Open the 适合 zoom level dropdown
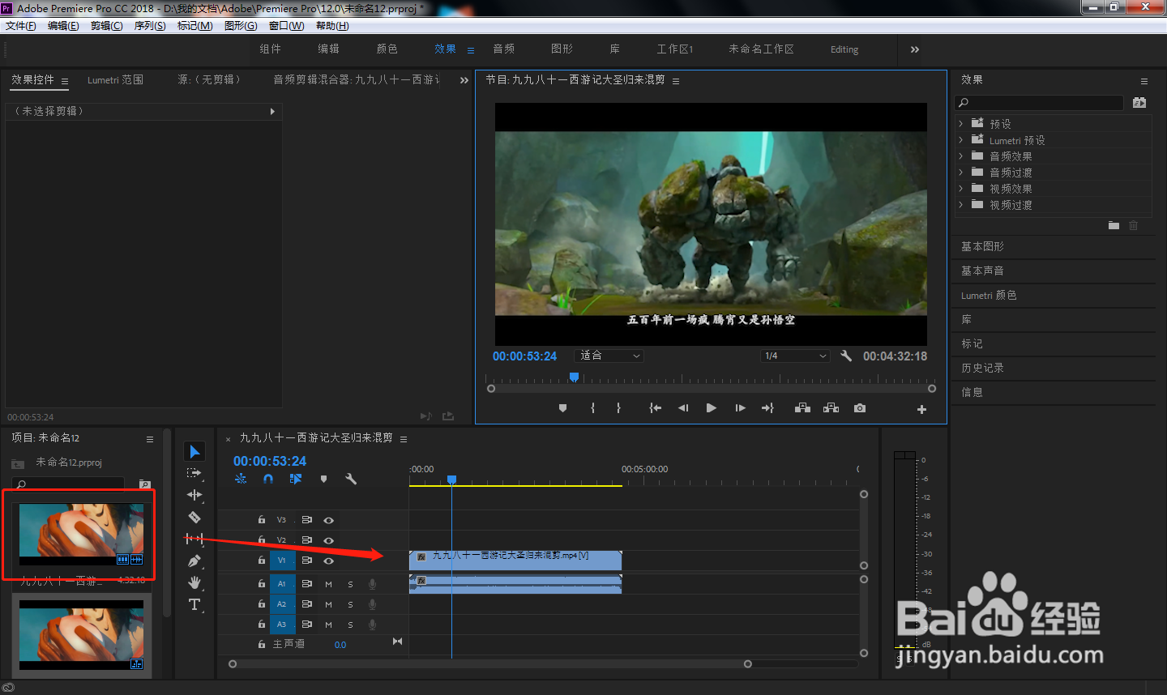The width and height of the screenshot is (1167, 695). 609,356
